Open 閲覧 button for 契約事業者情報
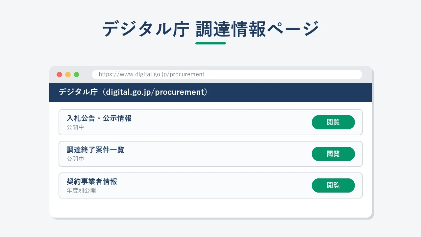 333,185
